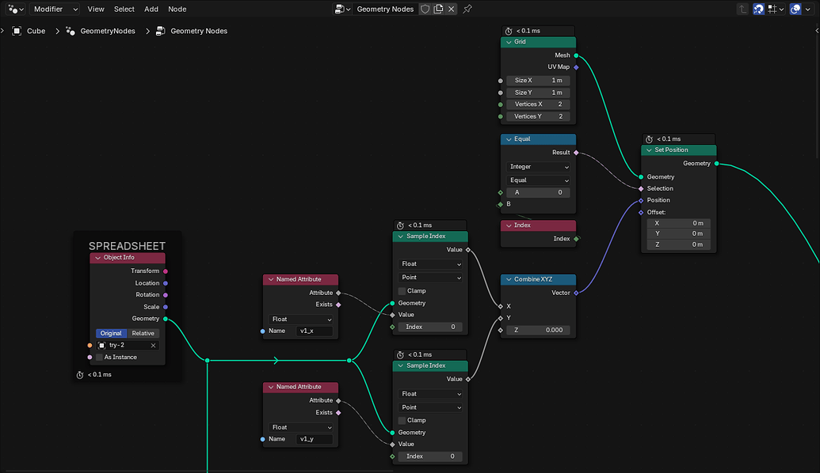This screenshot has width=820, height=473.
Task: Browse node trees with the node group icon
Action: coord(342,9)
